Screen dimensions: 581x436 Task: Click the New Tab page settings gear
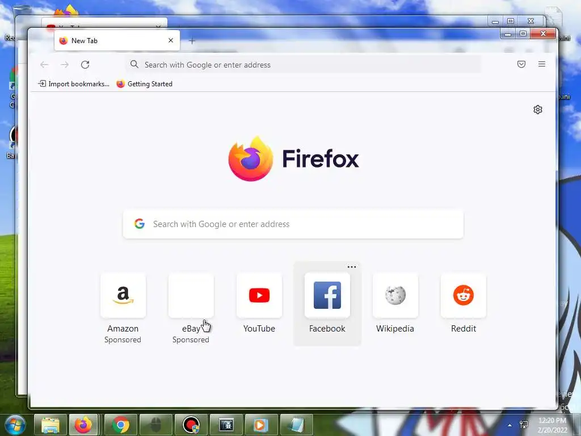pos(538,110)
